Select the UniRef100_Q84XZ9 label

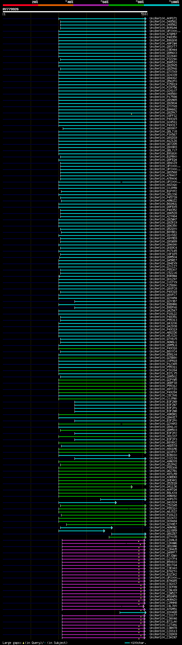tap(163, 163)
